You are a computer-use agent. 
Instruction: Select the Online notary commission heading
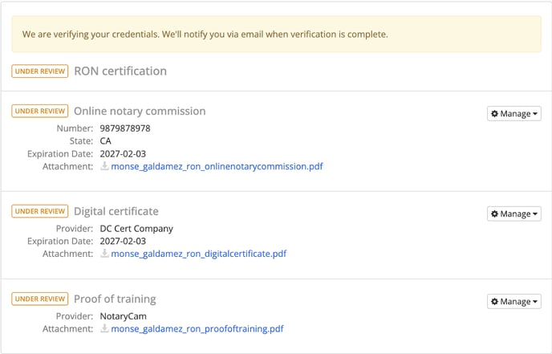click(x=140, y=111)
